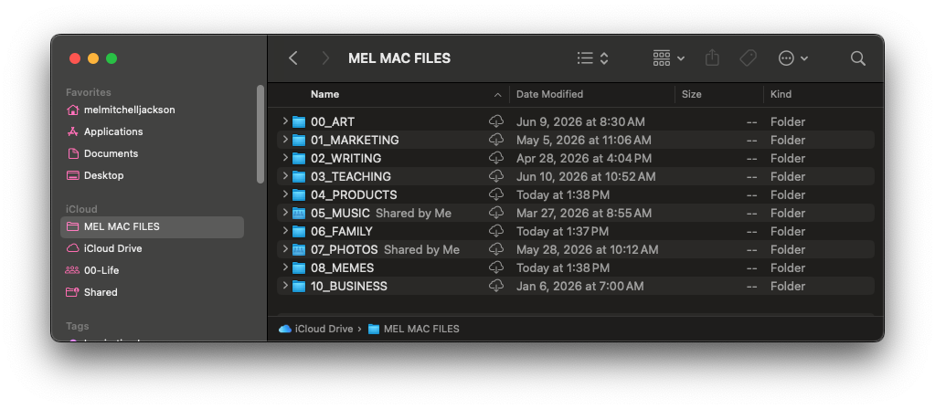
Task: Expand the 08_MEMES folder
Action: [285, 267]
